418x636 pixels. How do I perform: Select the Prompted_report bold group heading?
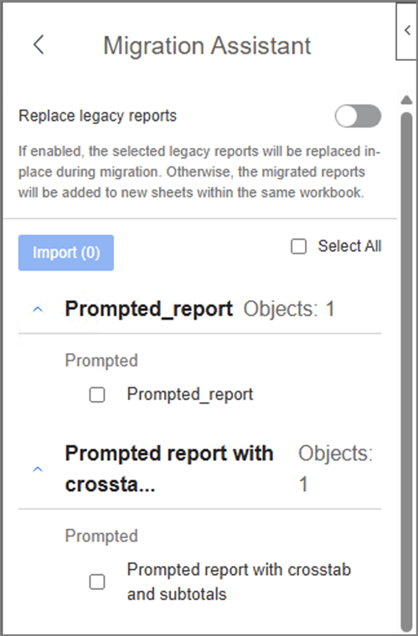(x=149, y=309)
